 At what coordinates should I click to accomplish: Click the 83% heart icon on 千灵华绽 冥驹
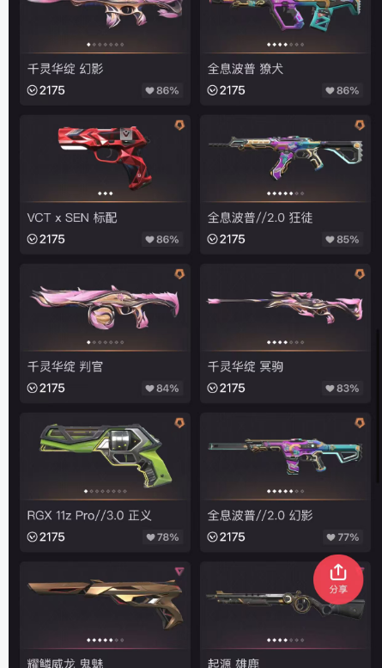click(330, 388)
